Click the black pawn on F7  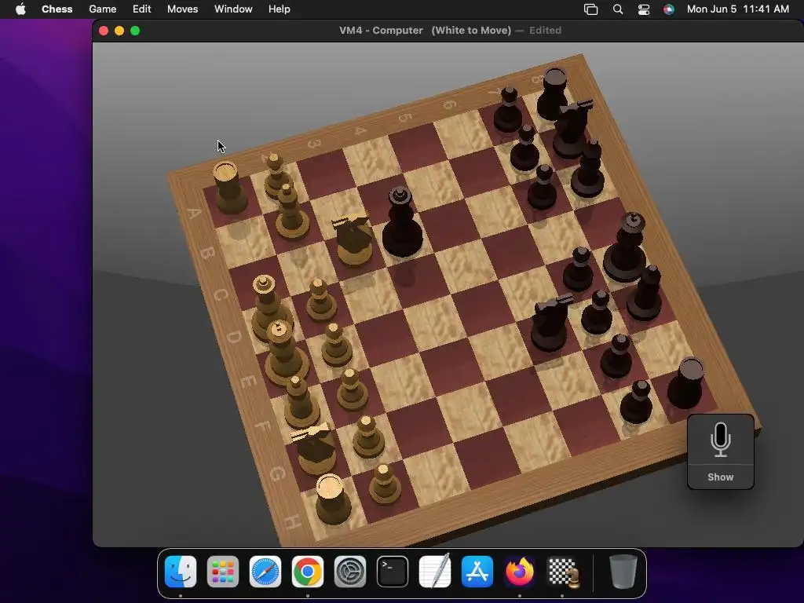pyautogui.click(x=597, y=314)
